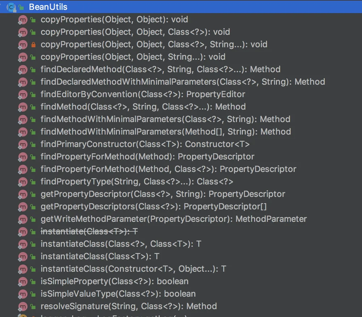Click the BeanUtils class icon
Screen dimensions: 362x317
pos(11,7)
